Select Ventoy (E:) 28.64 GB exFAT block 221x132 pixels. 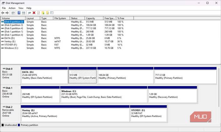click(x=75, y=114)
